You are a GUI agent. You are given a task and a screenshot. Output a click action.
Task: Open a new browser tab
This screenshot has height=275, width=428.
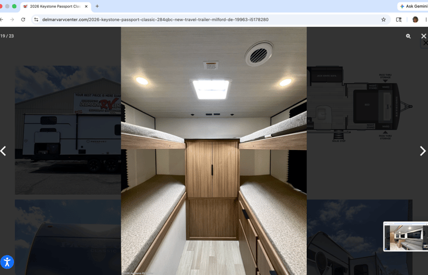tap(97, 6)
